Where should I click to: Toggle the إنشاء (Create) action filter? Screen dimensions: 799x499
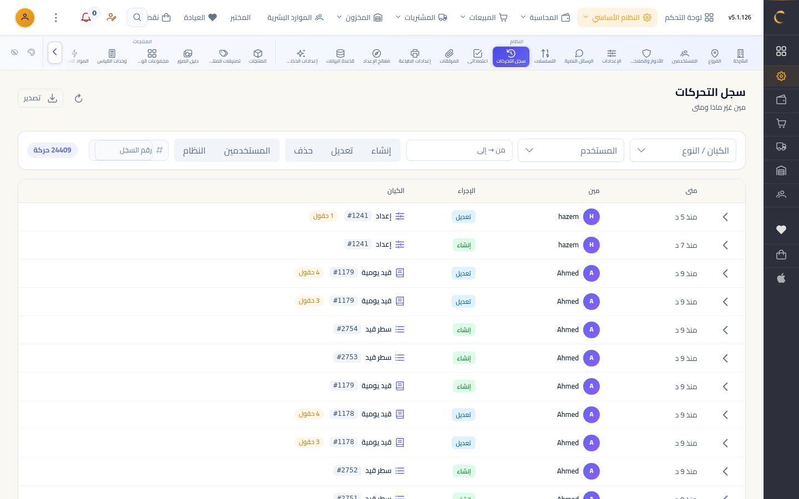[381, 150]
